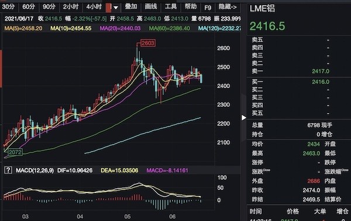Screen dimensions: 351x221
Task: Click the MA(20)=2440.03 indicator label
Action: [120, 29]
